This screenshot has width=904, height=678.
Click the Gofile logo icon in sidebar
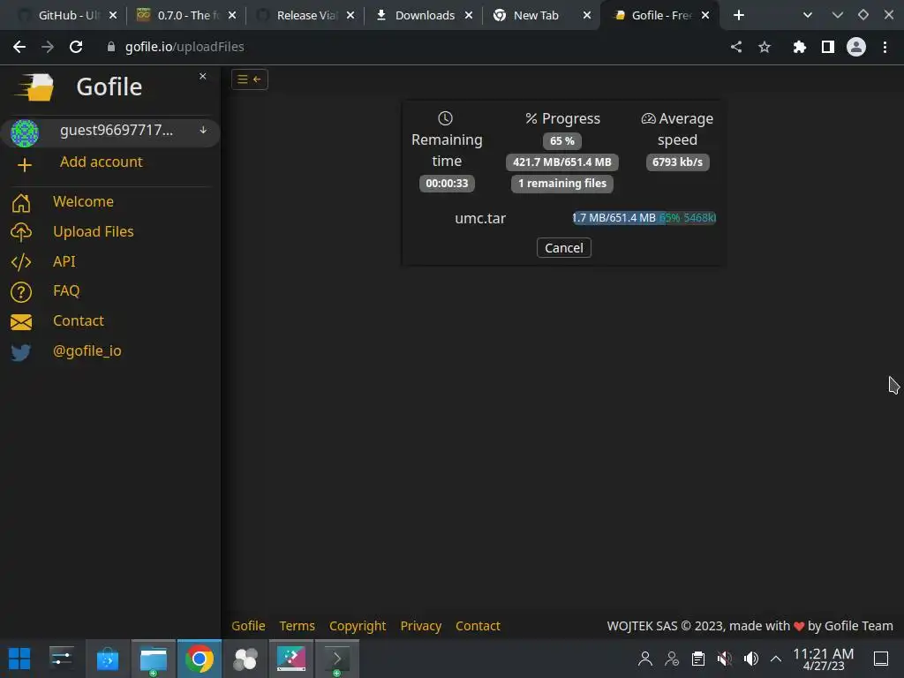[x=34, y=87]
